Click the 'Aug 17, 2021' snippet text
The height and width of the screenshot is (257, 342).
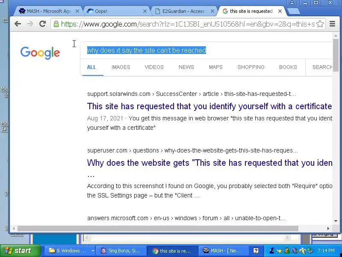(105, 119)
